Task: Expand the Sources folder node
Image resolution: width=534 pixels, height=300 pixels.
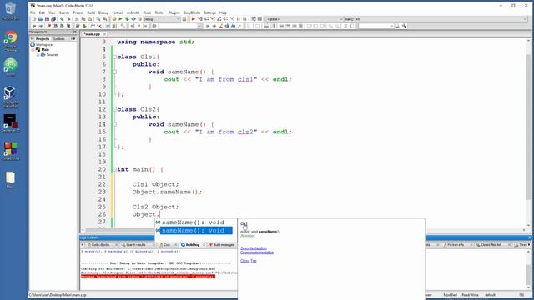Action: pyautogui.click(x=38, y=55)
